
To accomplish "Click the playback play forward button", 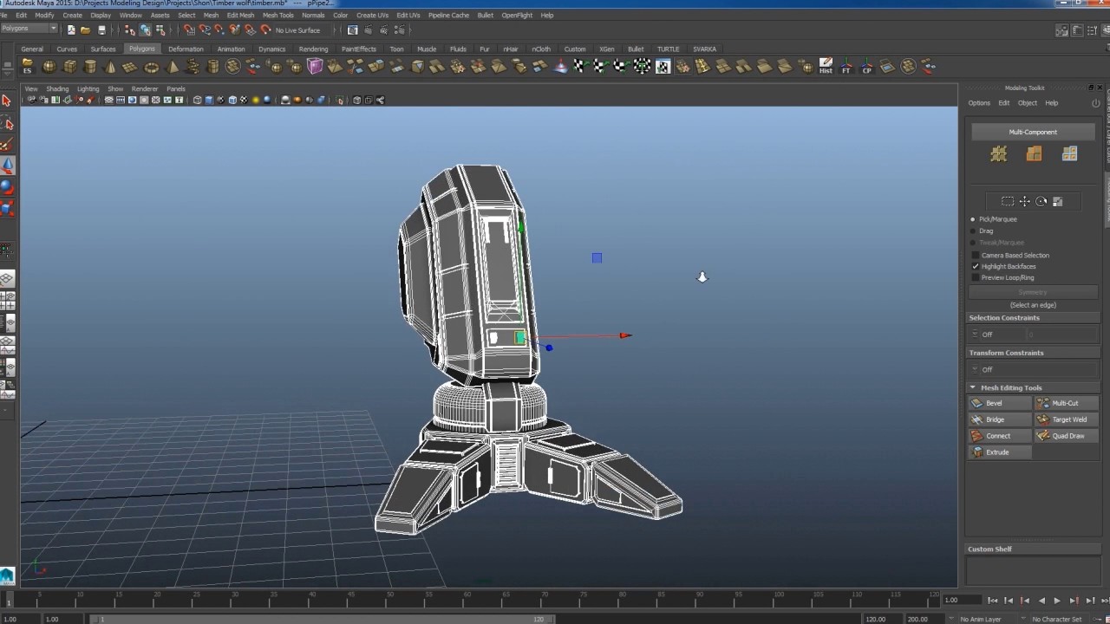I will coord(1057,600).
